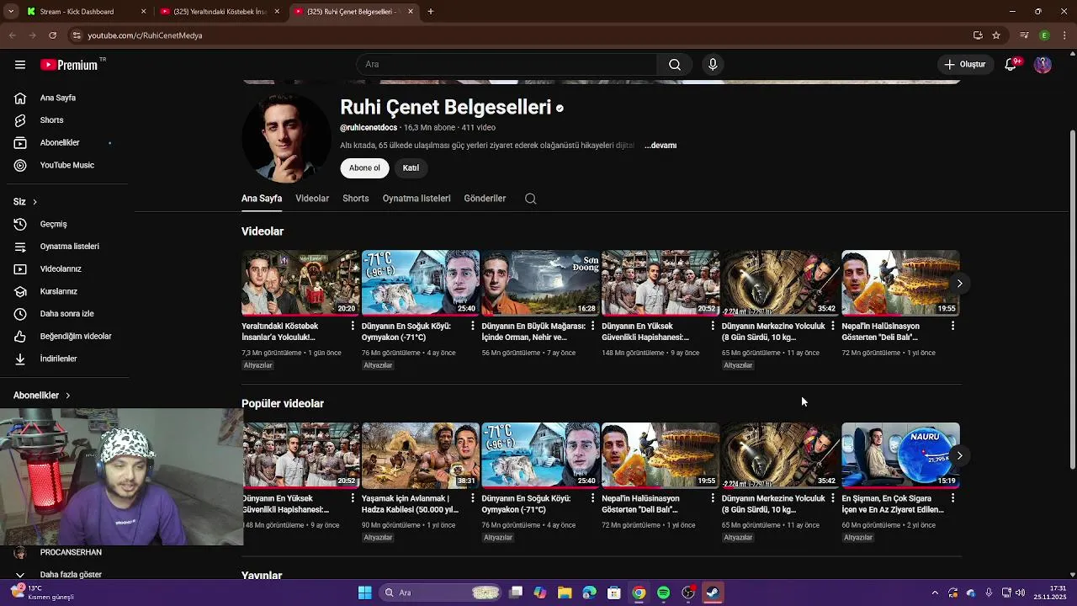1077x606 pixels.
Task: Reload the page in Chrome
Action: (x=52, y=35)
